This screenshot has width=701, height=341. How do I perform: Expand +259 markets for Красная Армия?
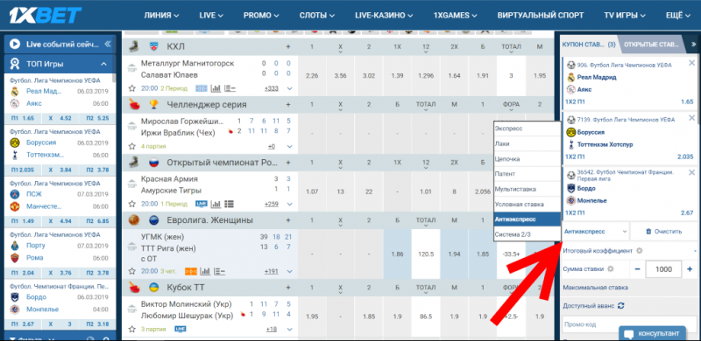271,204
